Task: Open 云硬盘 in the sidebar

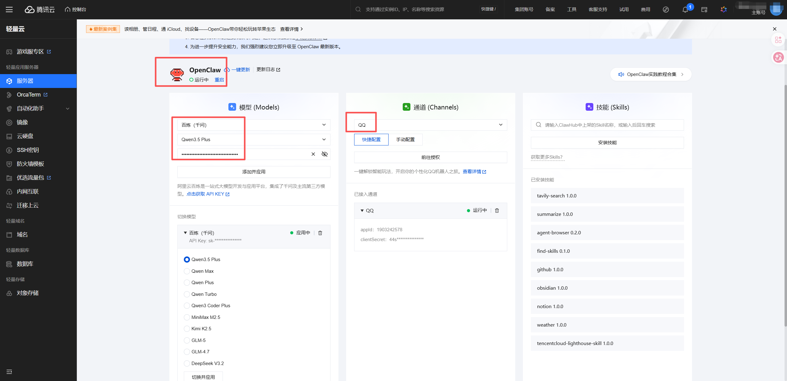Action: point(25,136)
